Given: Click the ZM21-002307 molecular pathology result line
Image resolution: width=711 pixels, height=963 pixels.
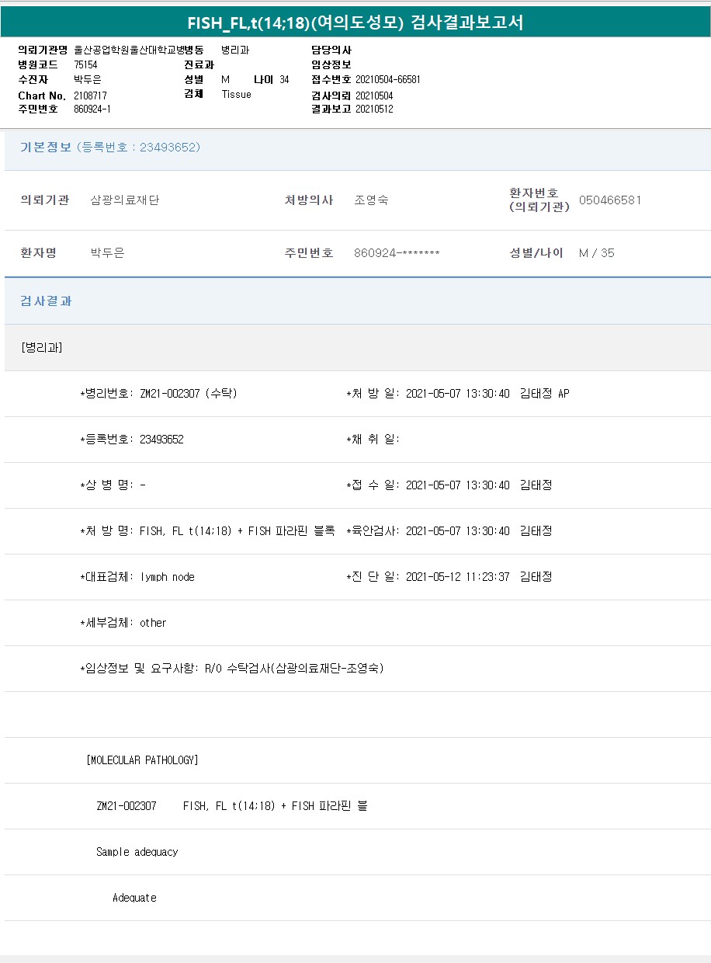Looking at the screenshot, I should tap(232, 806).
